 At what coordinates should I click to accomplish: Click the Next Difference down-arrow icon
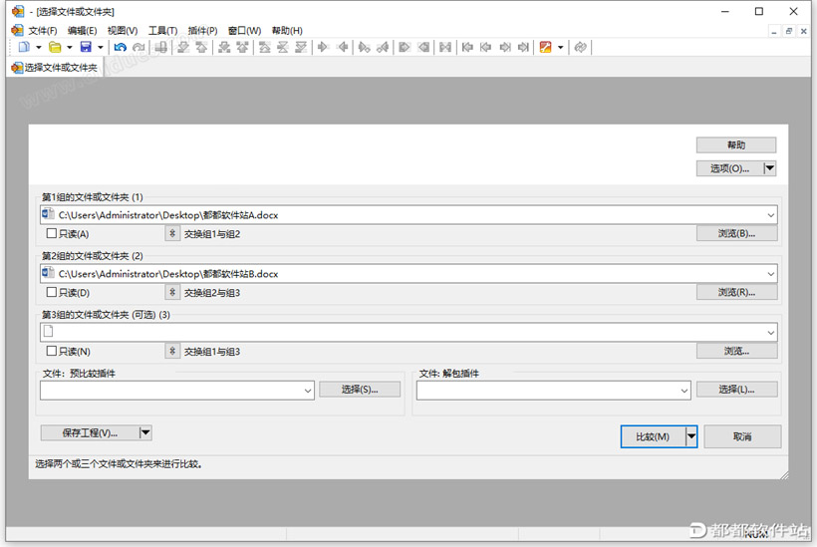point(183,48)
